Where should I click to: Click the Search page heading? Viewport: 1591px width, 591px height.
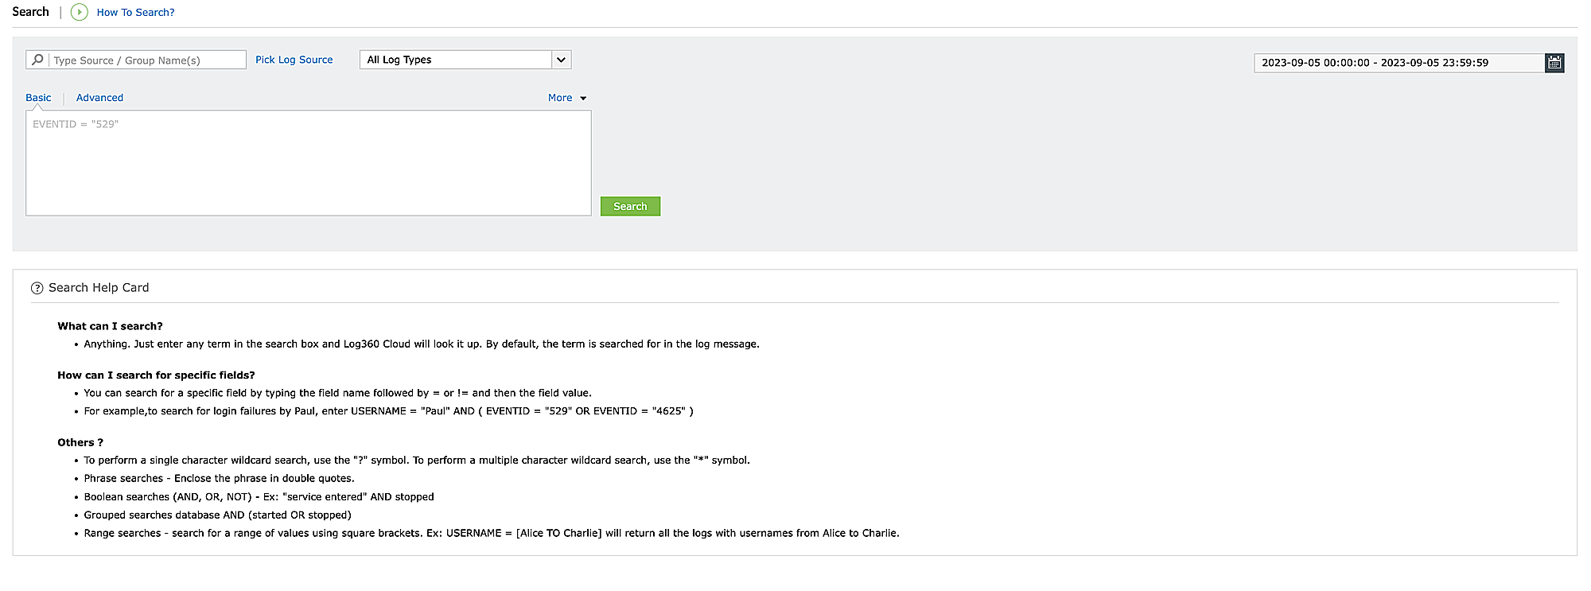click(30, 12)
